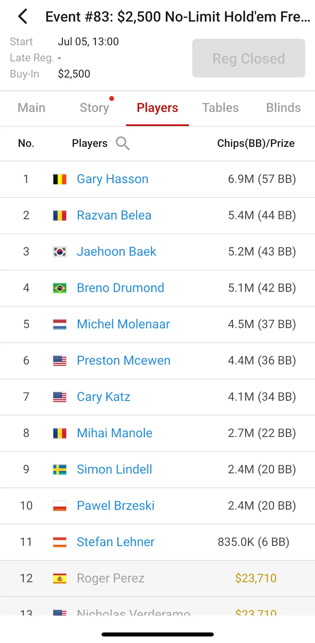The height and width of the screenshot is (643, 315).
Task: Tap the Austria flag beside Stefan Lehner
Action: point(60,542)
